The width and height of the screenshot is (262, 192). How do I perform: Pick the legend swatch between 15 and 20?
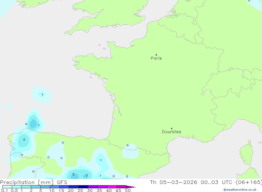64,187
